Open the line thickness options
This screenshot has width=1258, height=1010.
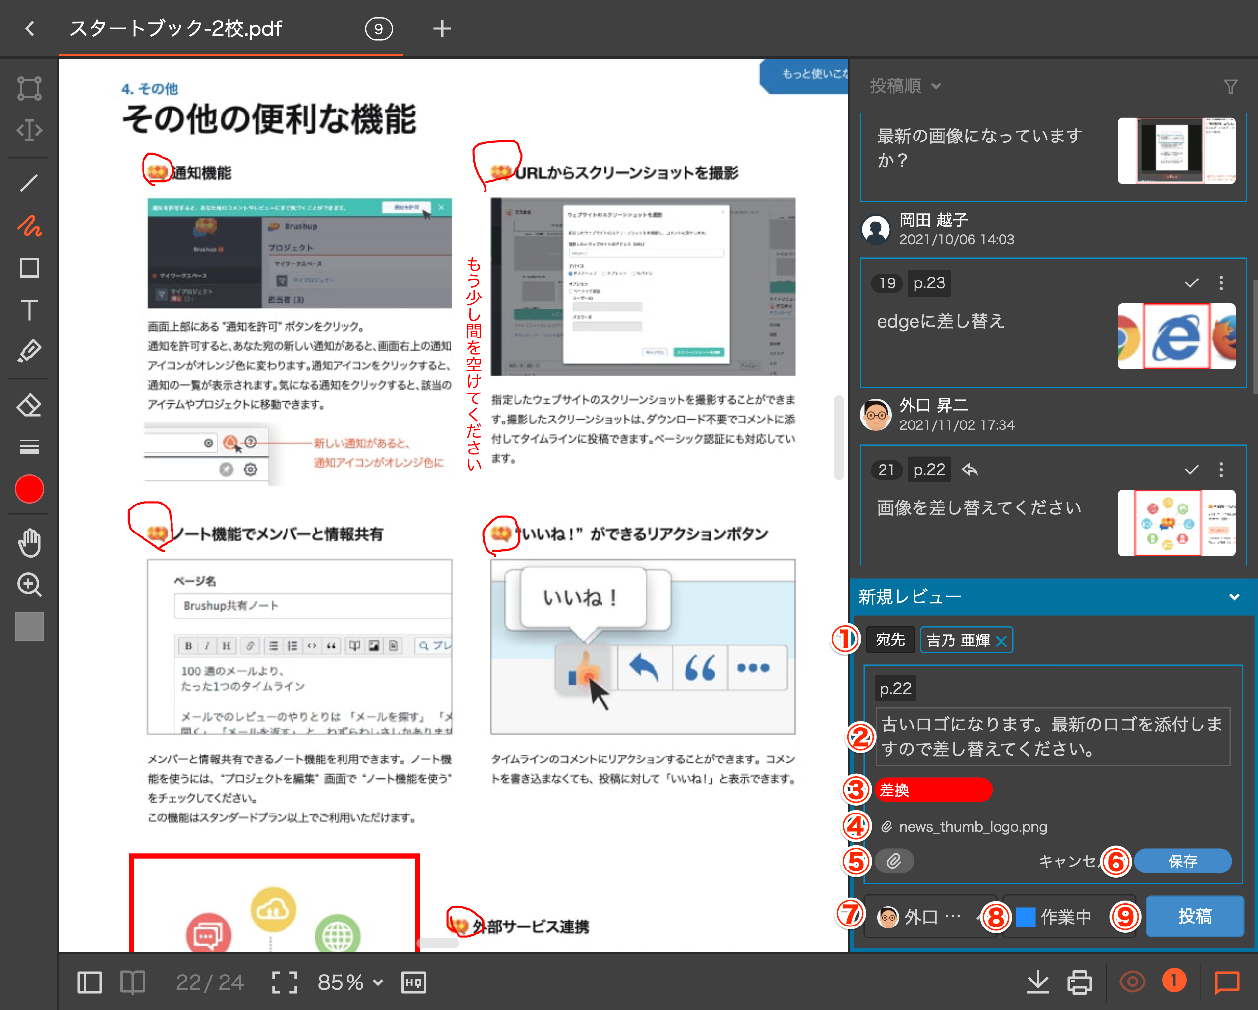click(29, 447)
